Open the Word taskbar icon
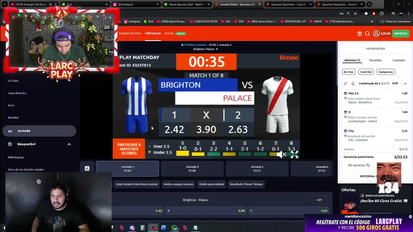This screenshot has width=413, height=232. [164, 228]
